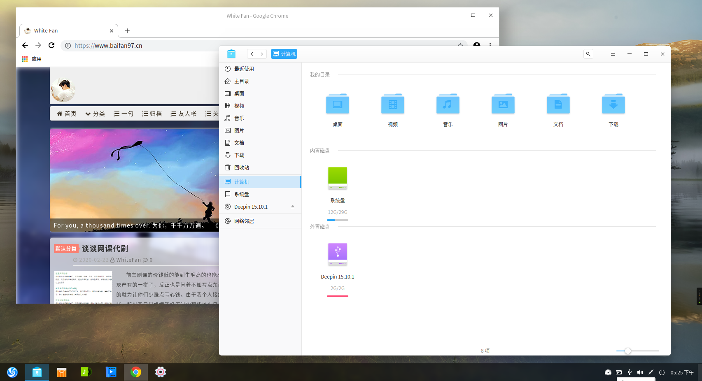Select the 系统盘 green disk icon
Viewport: 702px width, 381px height.
337,178
